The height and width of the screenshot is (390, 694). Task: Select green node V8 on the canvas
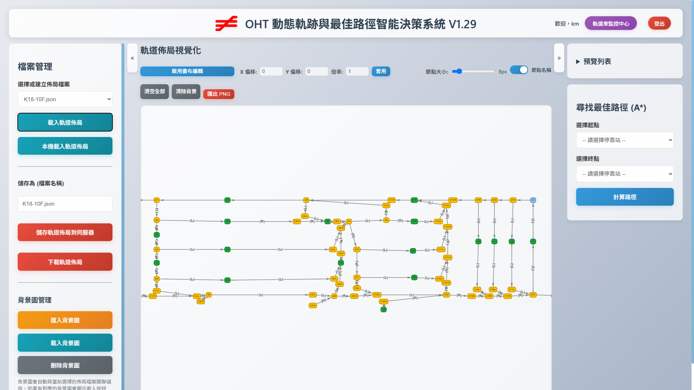click(x=478, y=241)
